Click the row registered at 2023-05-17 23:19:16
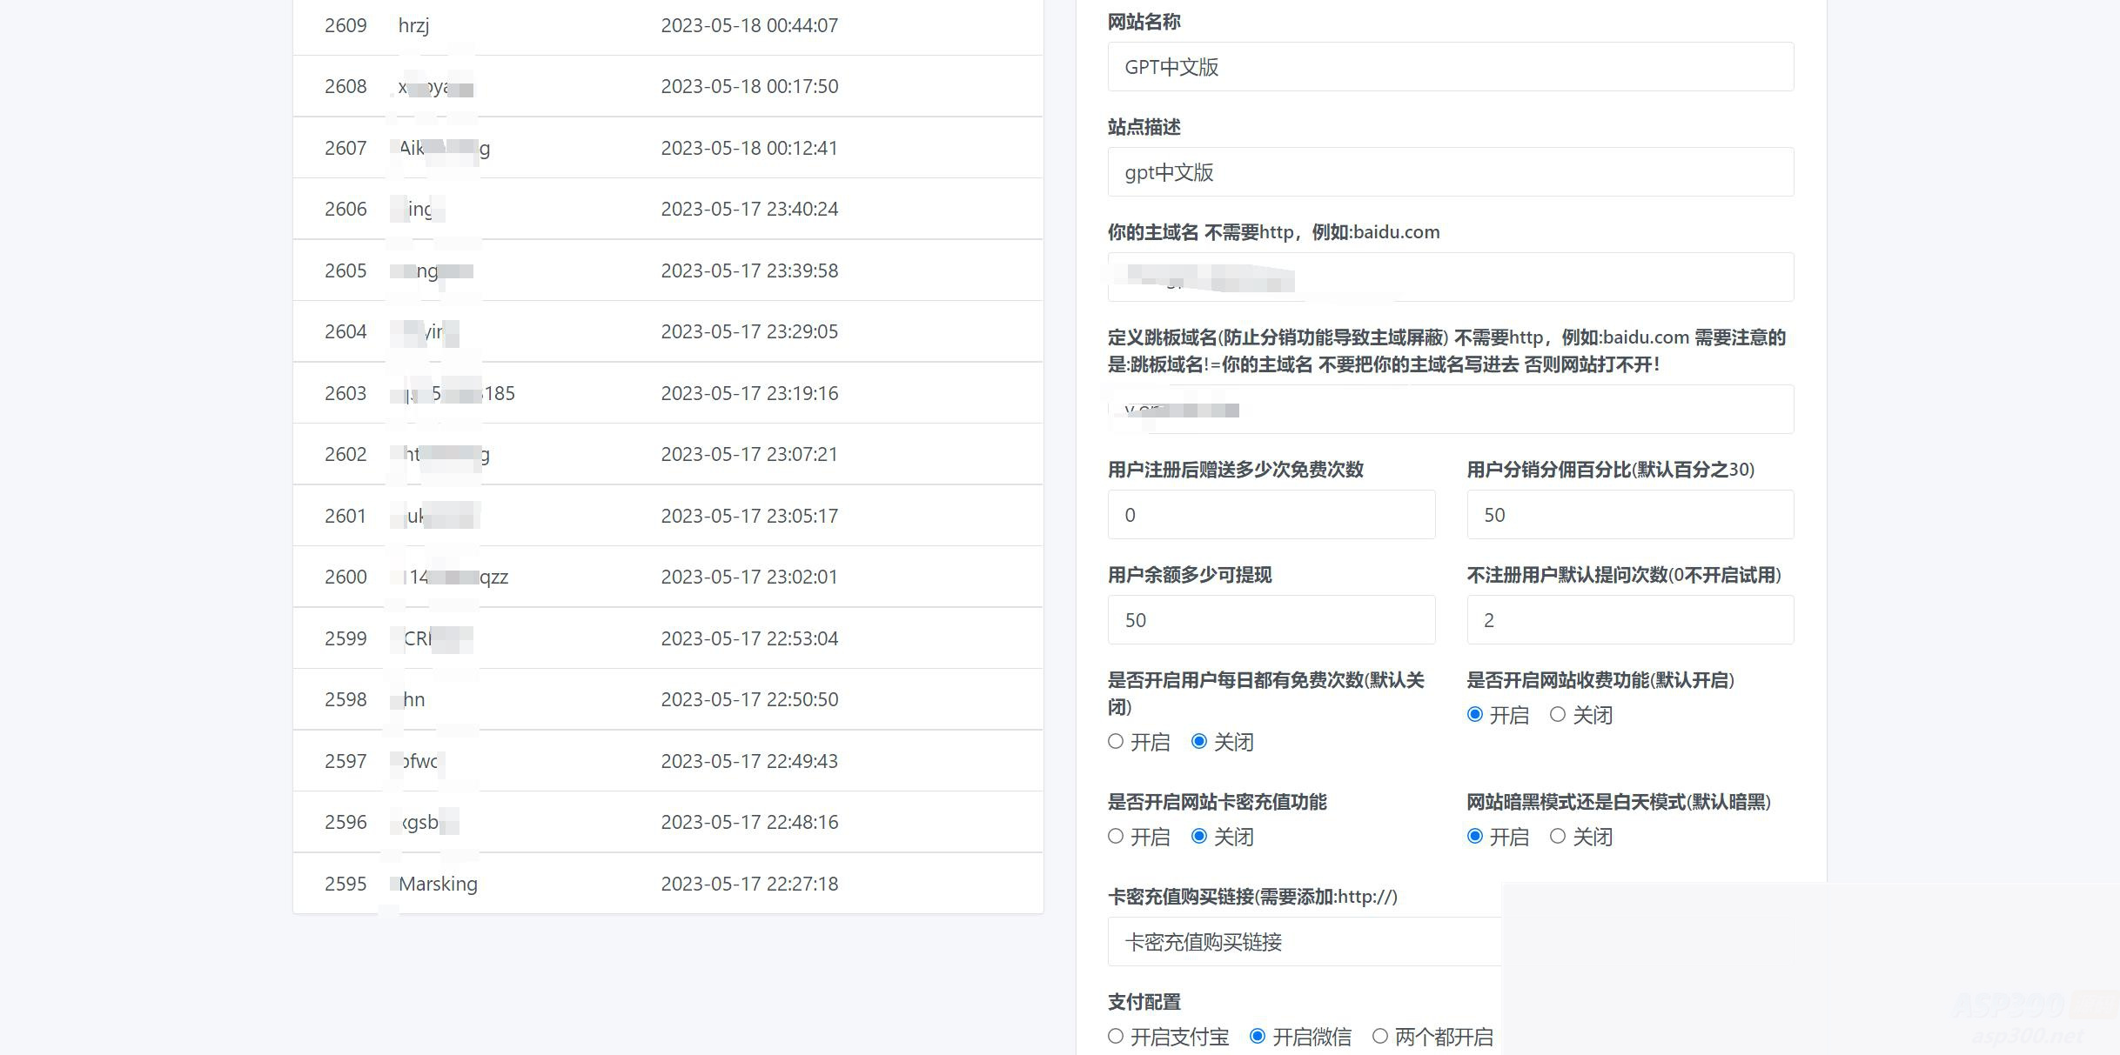The image size is (2120, 1055). pyautogui.click(x=668, y=393)
